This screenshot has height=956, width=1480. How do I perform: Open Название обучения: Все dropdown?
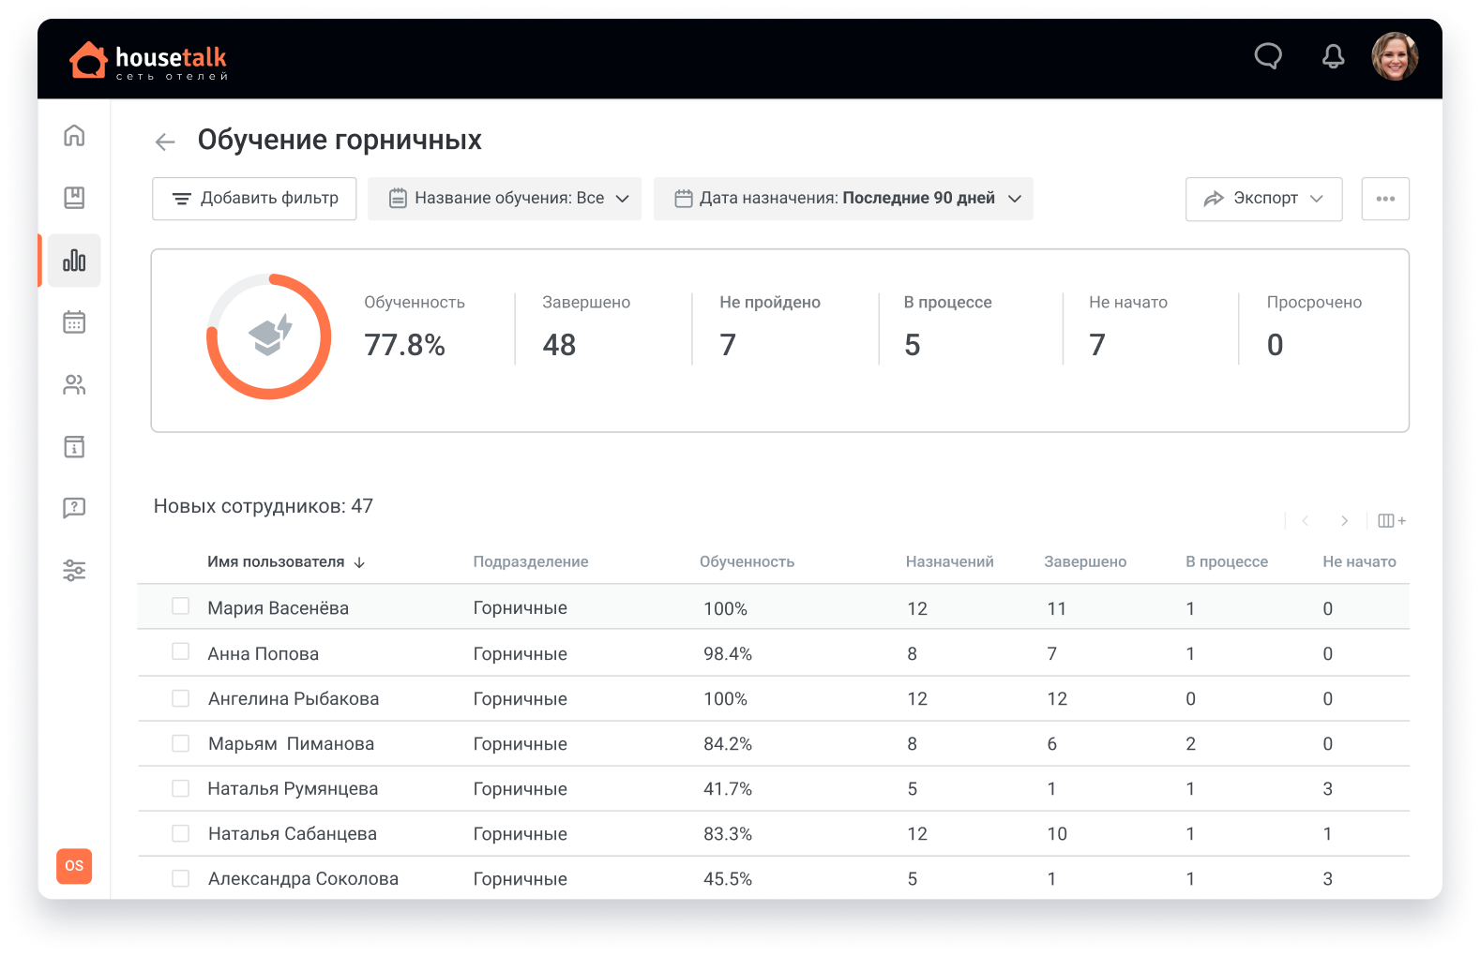(x=505, y=199)
